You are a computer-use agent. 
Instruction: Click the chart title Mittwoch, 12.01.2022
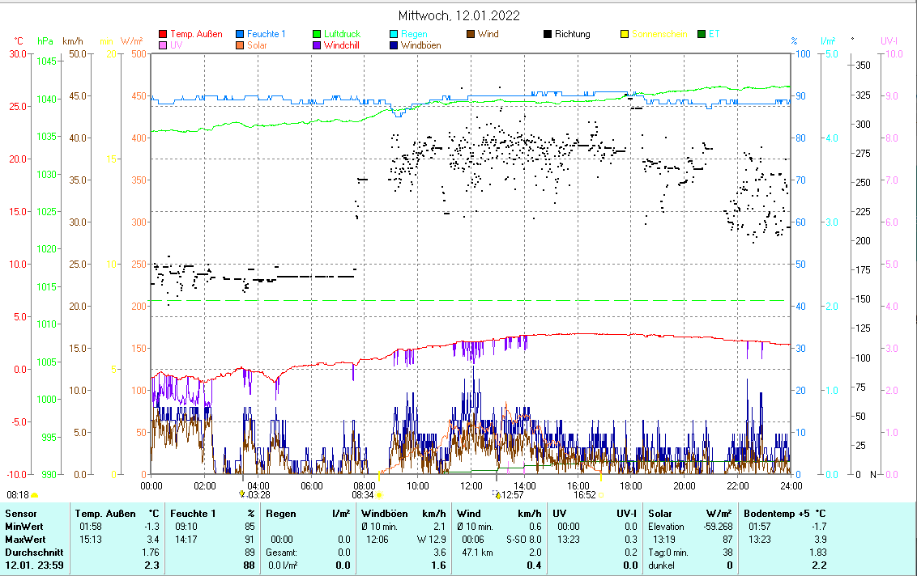pyautogui.click(x=458, y=15)
